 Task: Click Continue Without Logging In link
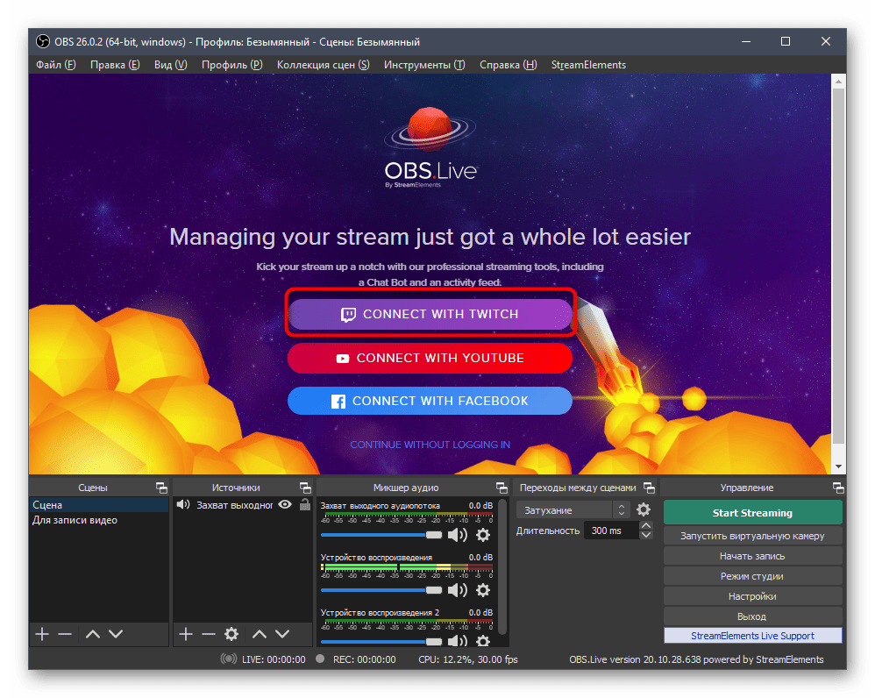coord(430,445)
